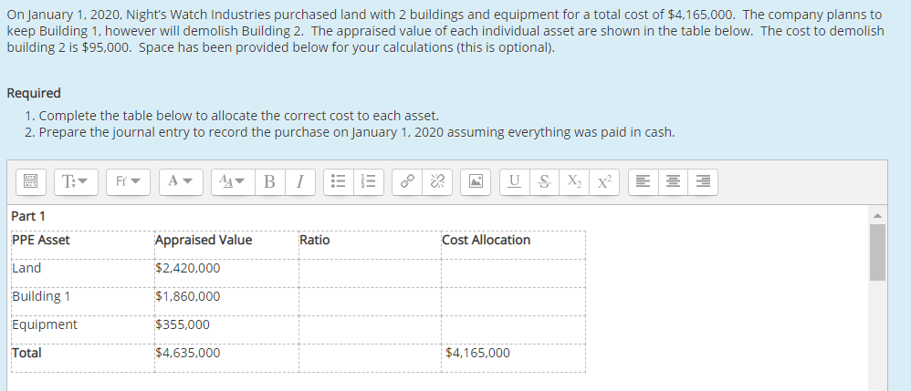The height and width of the screenshot is (391, 911).
Task: Click the Building 1 Ratio cell
Action: 370,302
